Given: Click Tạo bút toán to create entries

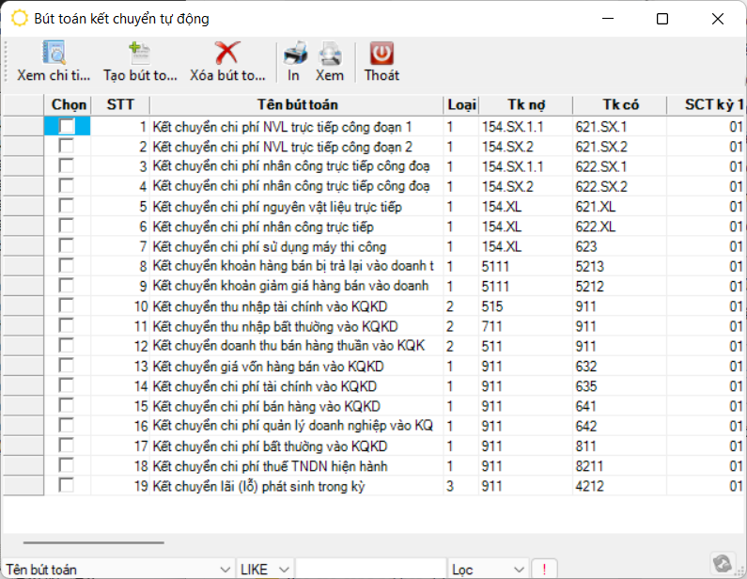Looking at the screenshot, I should click(139, 62).
